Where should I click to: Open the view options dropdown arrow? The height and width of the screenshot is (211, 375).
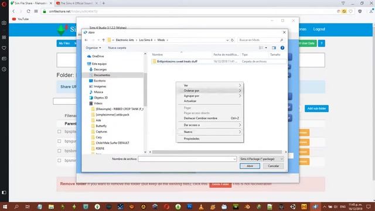(266, 48)
